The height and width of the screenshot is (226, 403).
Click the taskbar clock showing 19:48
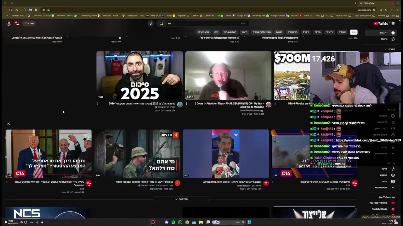13,222
